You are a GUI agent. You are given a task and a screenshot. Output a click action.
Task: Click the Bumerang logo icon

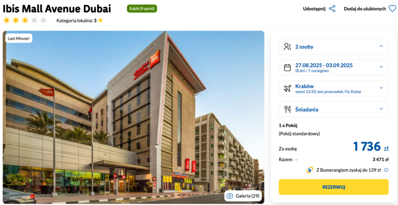pos(309,170)
